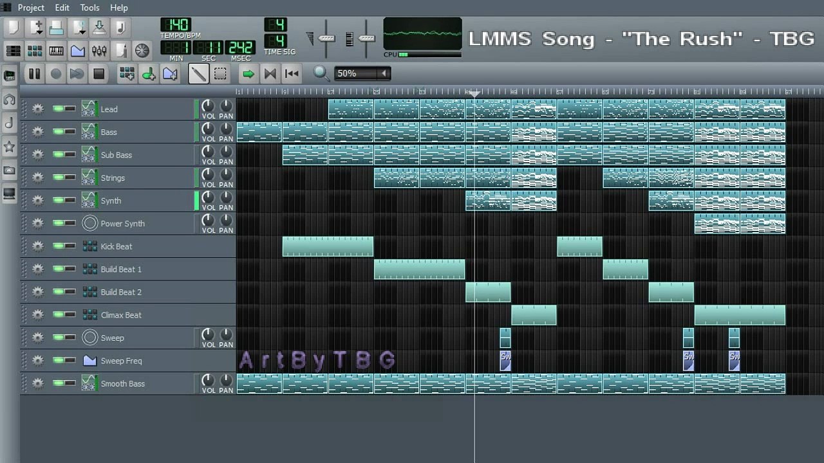Mute the Kick Beat track
Screen dimensions: 824x463
coord(59,246)
